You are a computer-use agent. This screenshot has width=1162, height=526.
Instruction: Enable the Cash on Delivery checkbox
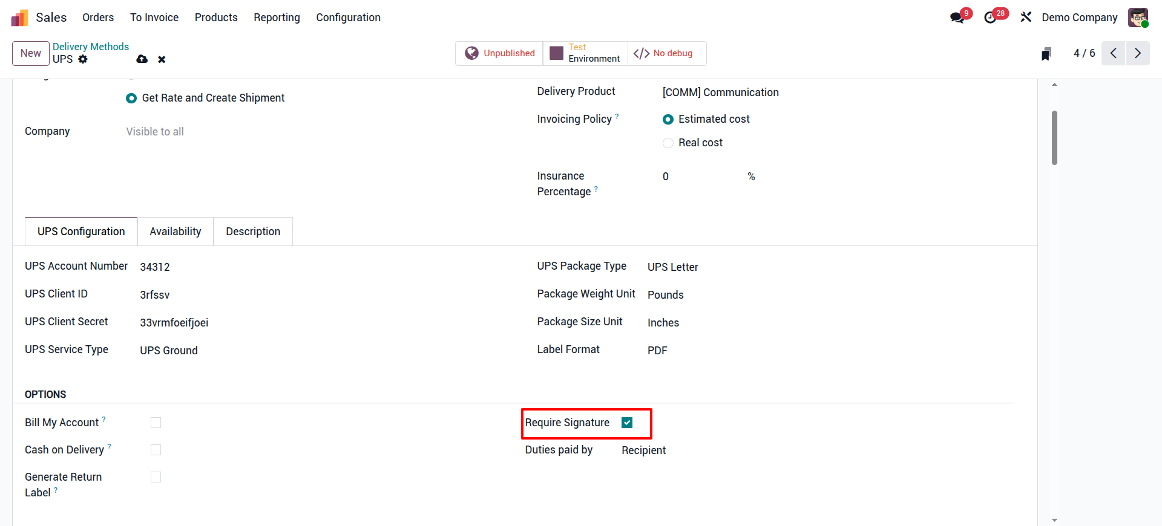coord(156,450)
